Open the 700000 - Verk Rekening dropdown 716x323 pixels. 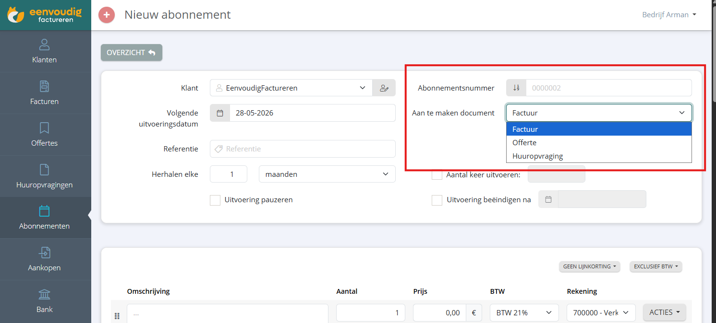click(x=601, y=313)
